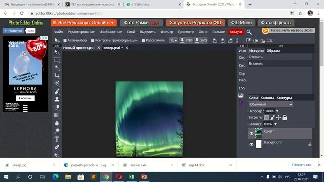Select the Clone Stamp tool
The width and height of the screenshot is (324, 182).
[57, 99]
